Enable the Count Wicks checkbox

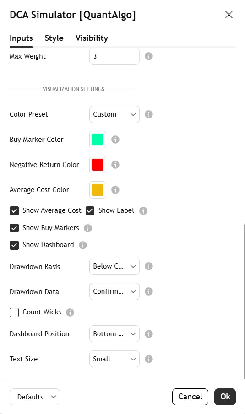click(14, 312)
